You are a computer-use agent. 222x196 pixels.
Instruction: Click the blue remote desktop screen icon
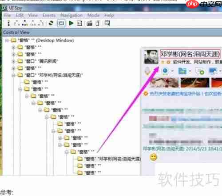coord(213,71)
